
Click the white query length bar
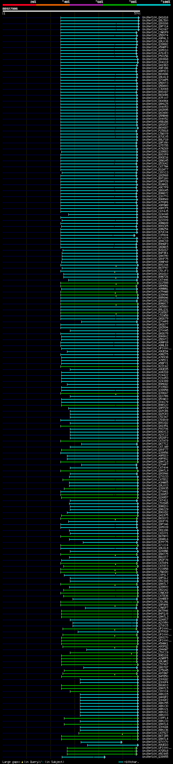[x=71, y=11]
